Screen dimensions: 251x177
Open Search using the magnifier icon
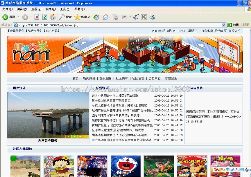coord(62,17)
